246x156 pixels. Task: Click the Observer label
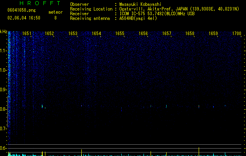coord(79,4)
